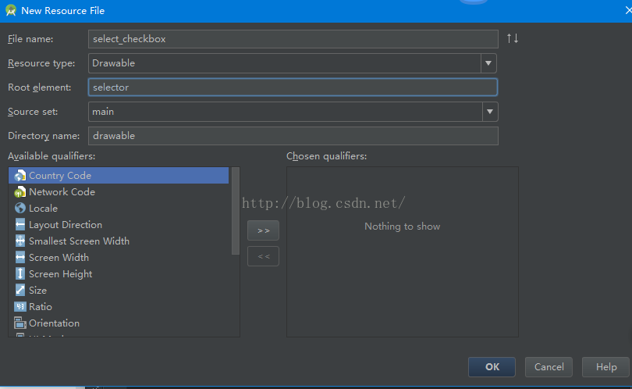The height and width of the screenshot is (389, 632).
Task: Select the Layout Direction text in list
Action: [x=66, y=225]
